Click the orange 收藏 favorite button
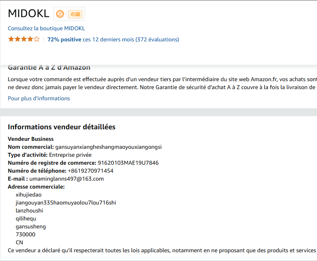The width and height of the screenshot is (317, 261). (75, 14)
